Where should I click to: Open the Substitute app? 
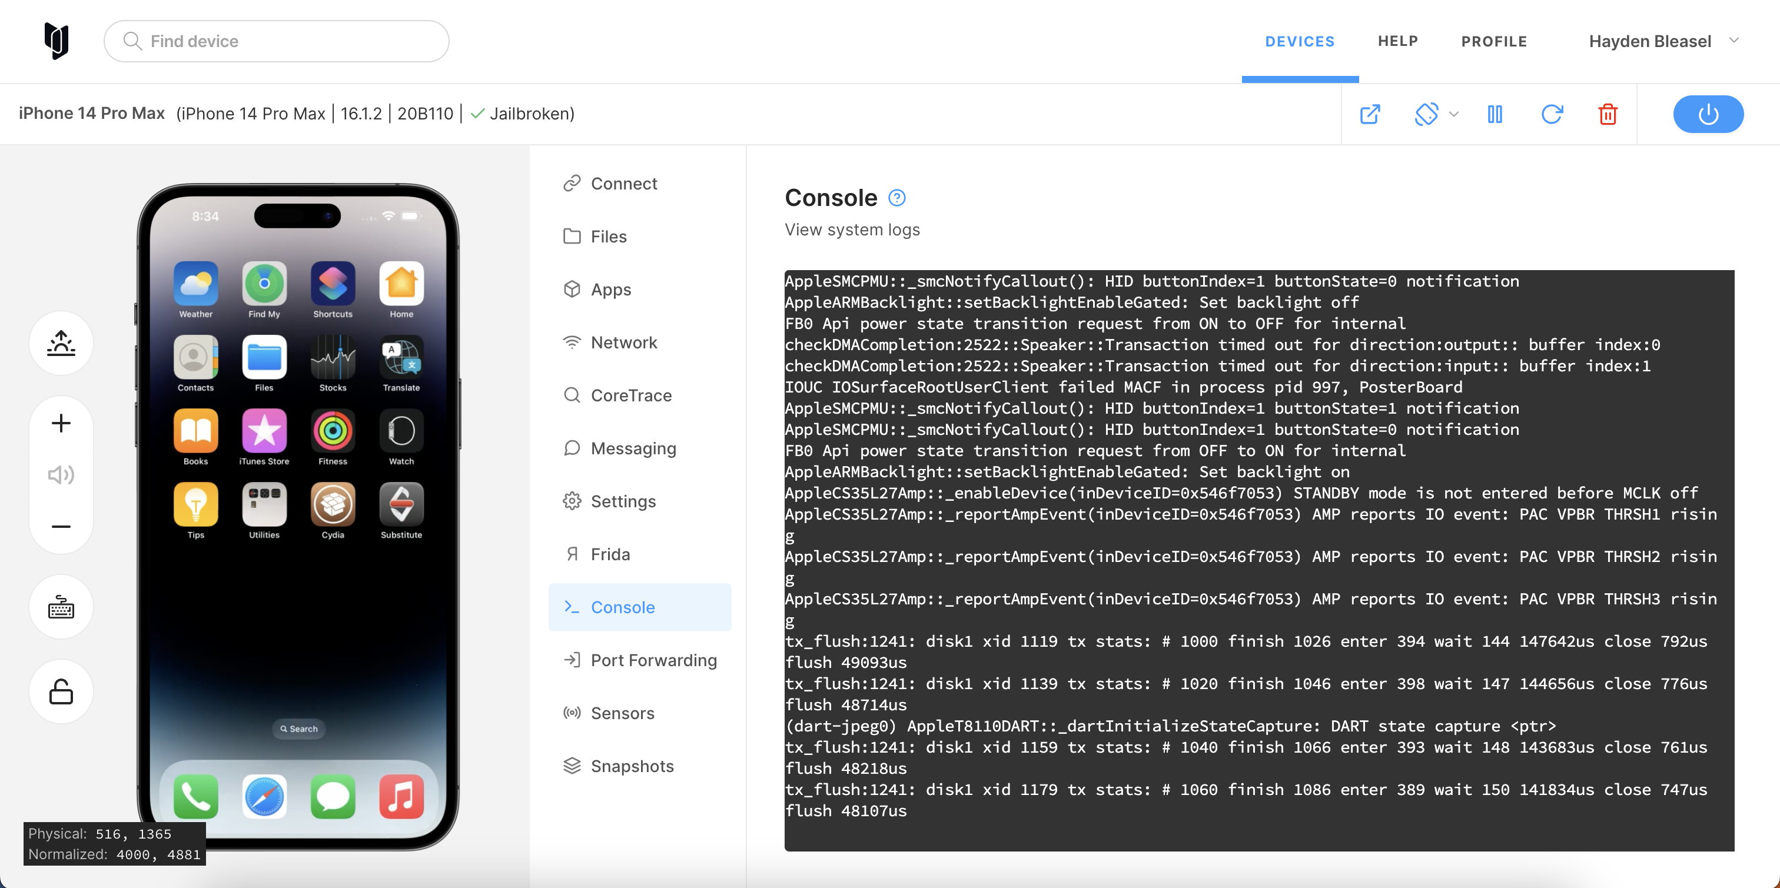[401, 504]
